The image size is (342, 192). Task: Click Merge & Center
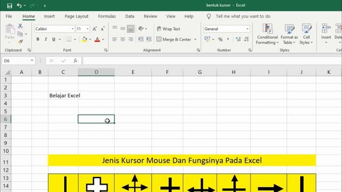coord(174,39)
